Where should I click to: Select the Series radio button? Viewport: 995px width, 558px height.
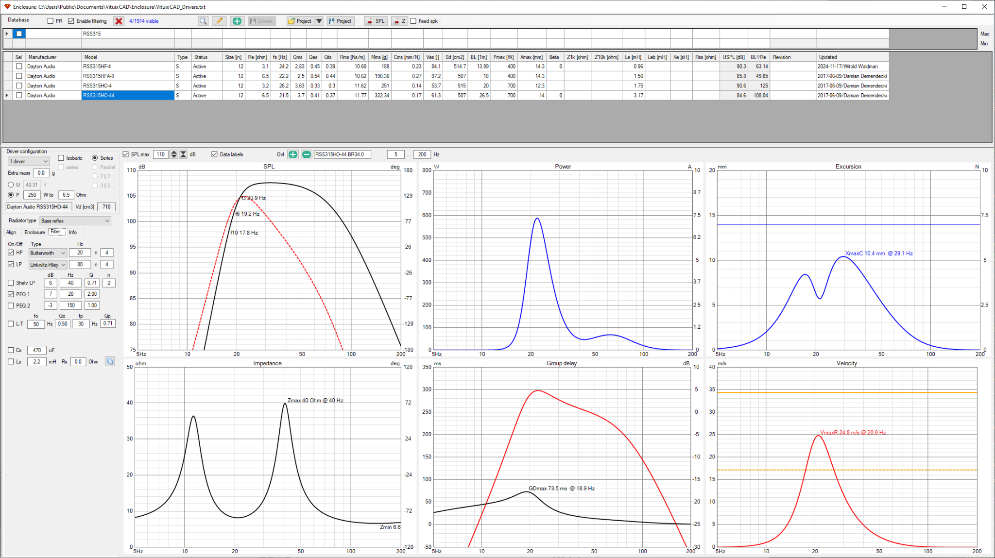(x=95, y=158)
